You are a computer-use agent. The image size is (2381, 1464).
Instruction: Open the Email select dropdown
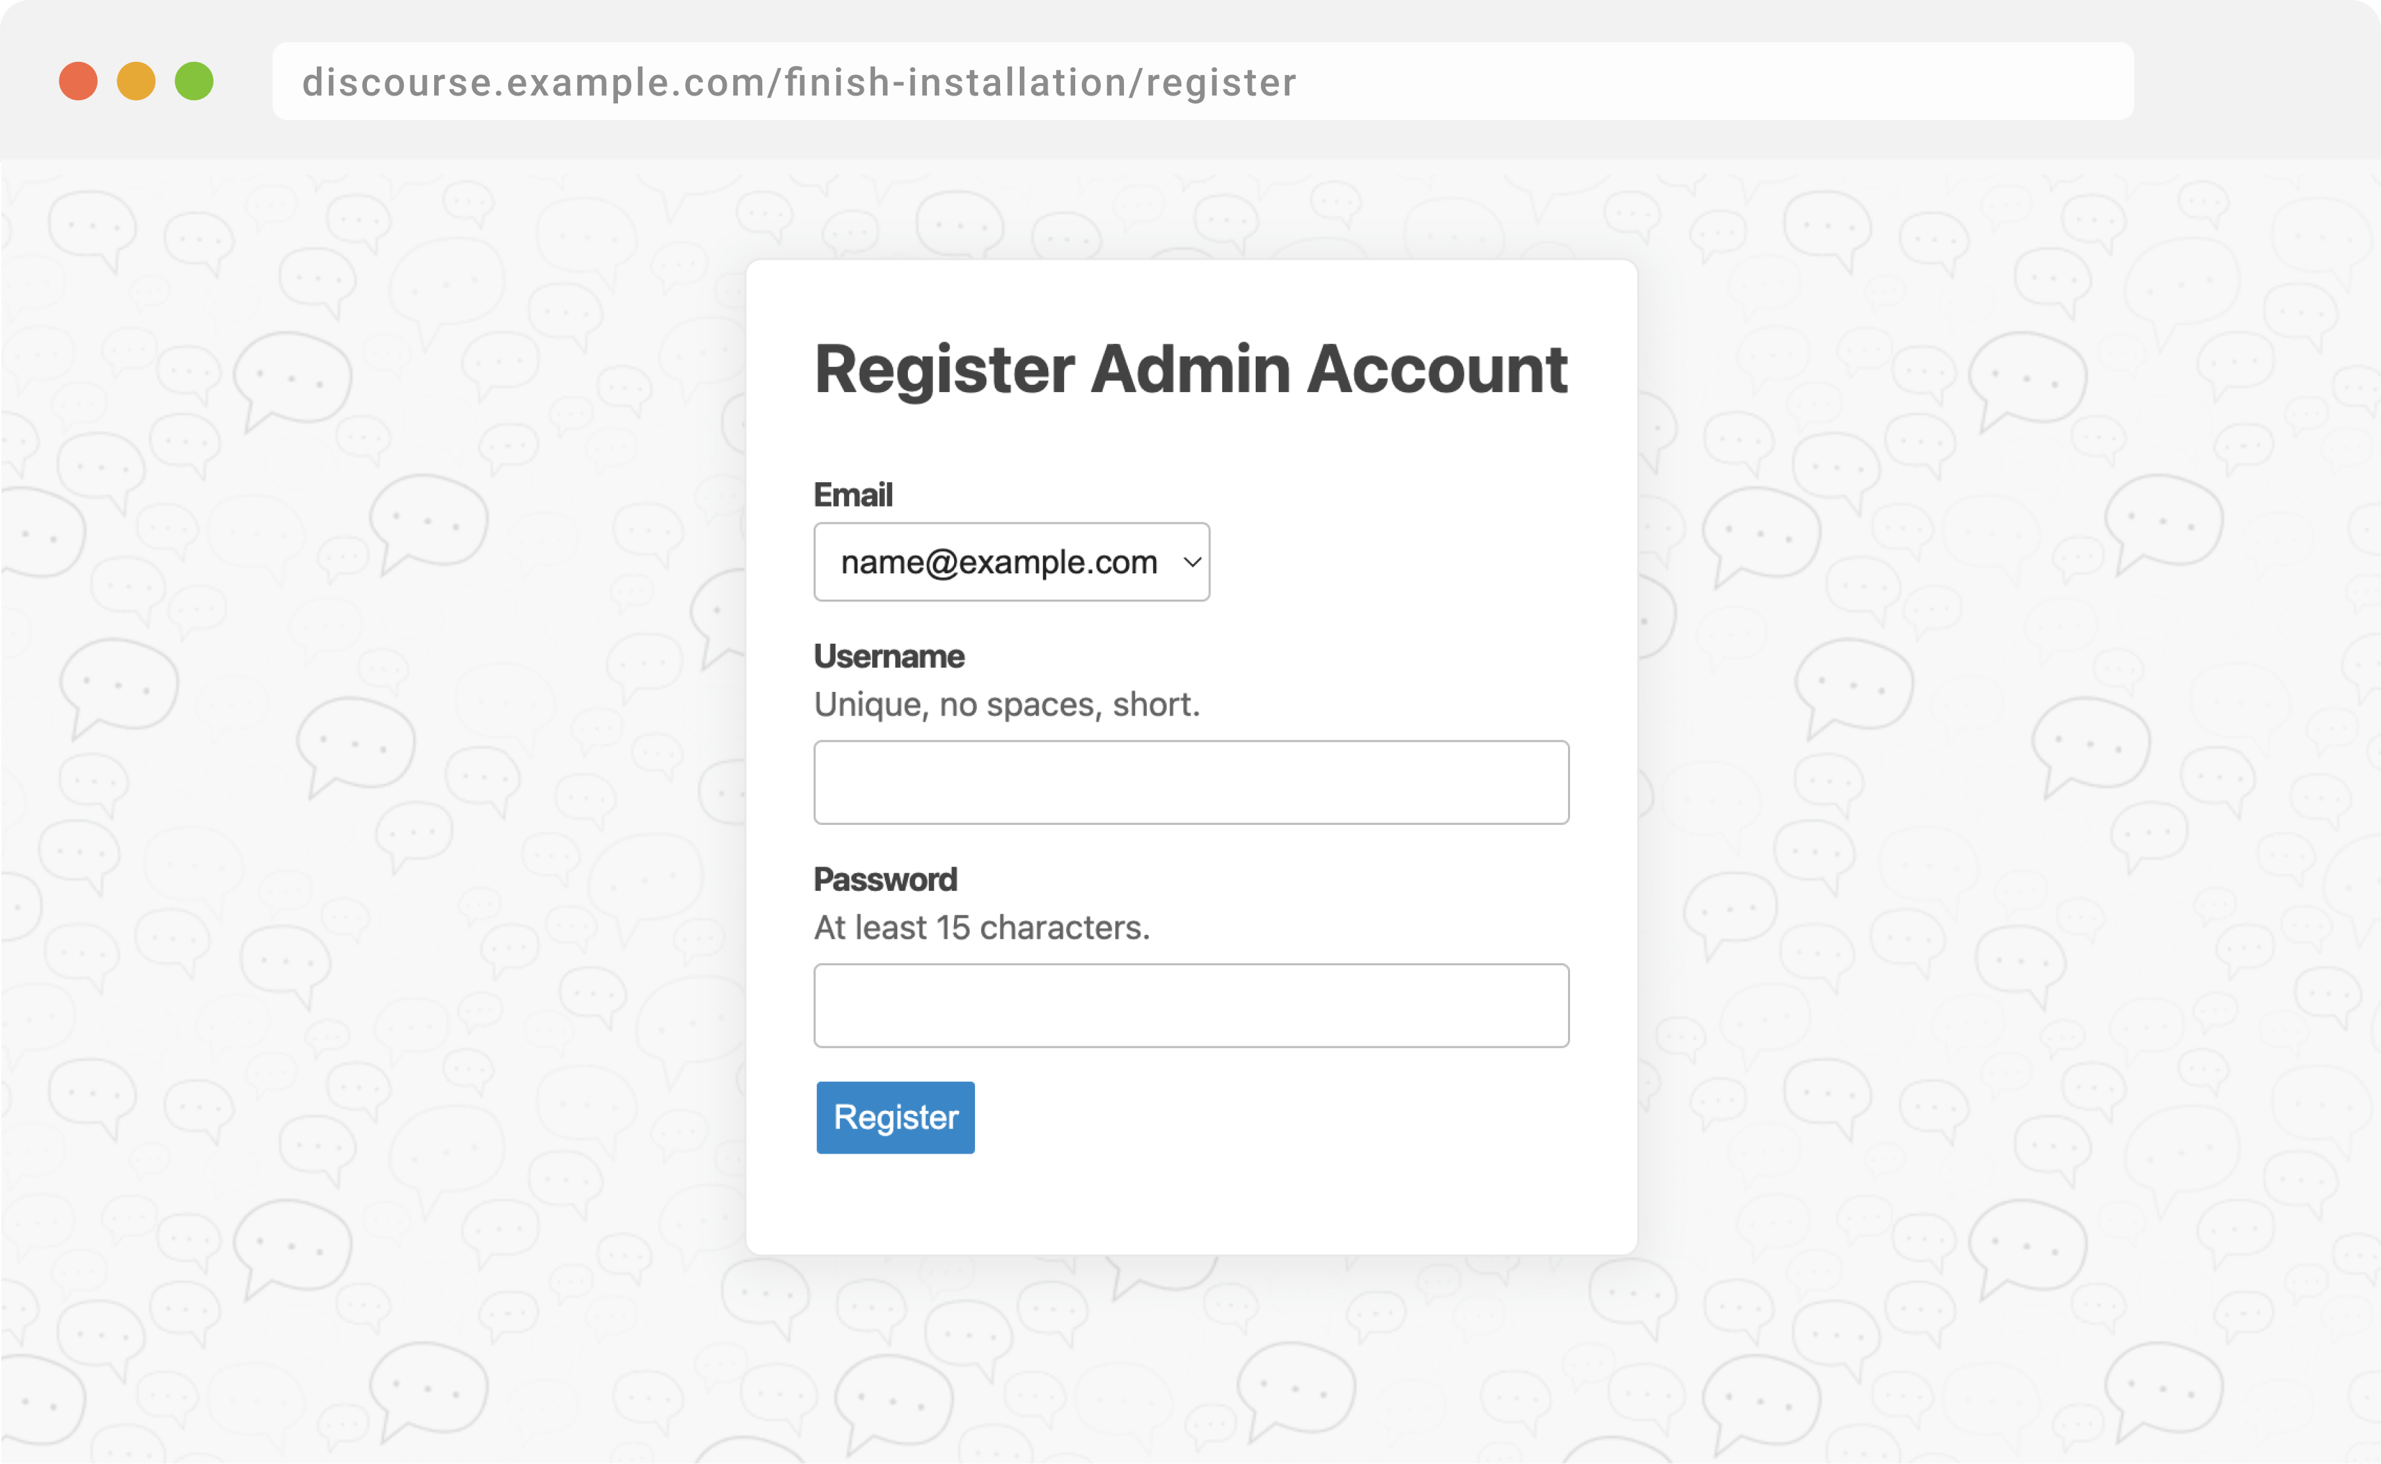click(1011, 561)
